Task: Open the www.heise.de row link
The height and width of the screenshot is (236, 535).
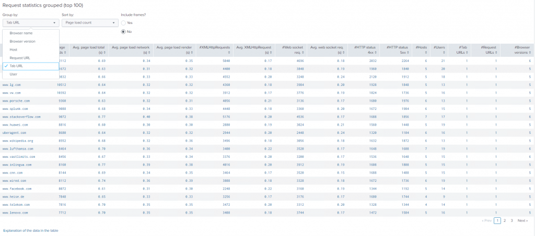Action: 13,196
